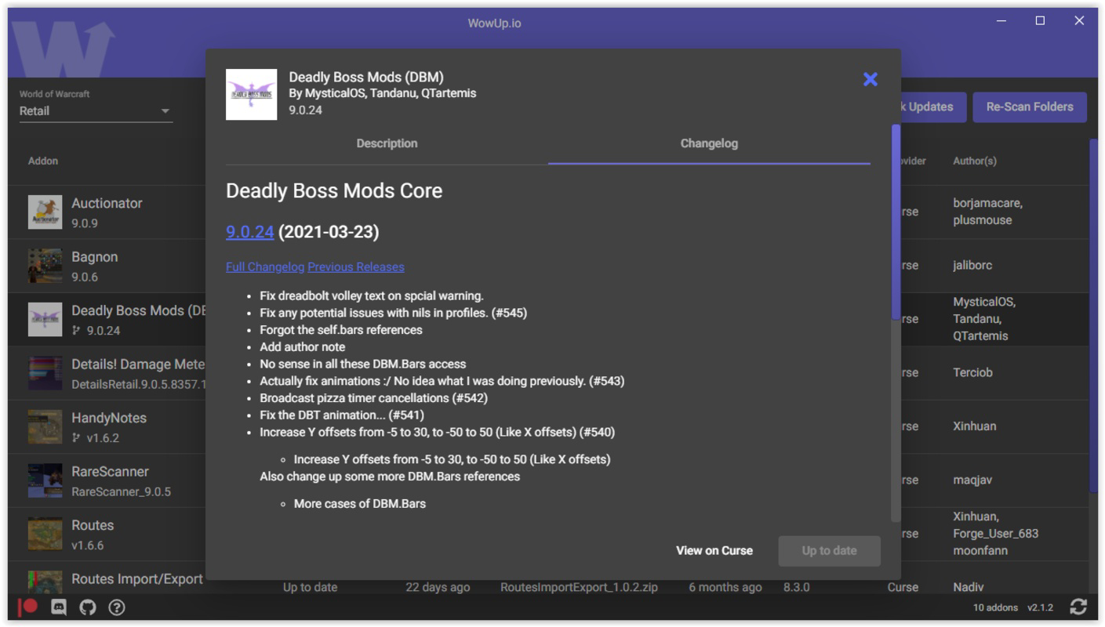Close the Deadly Boss Mods details dialog
This screenshot has height=627, width=1105.
pos(870,79)
